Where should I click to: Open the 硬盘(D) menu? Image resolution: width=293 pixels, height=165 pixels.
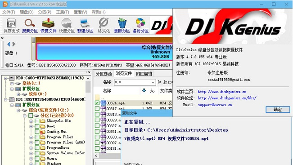coord(27,12)
